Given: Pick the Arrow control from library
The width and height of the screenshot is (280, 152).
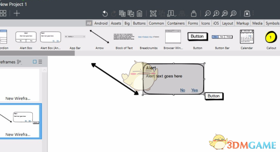Looking at the screenshot, I should point(99,40).
